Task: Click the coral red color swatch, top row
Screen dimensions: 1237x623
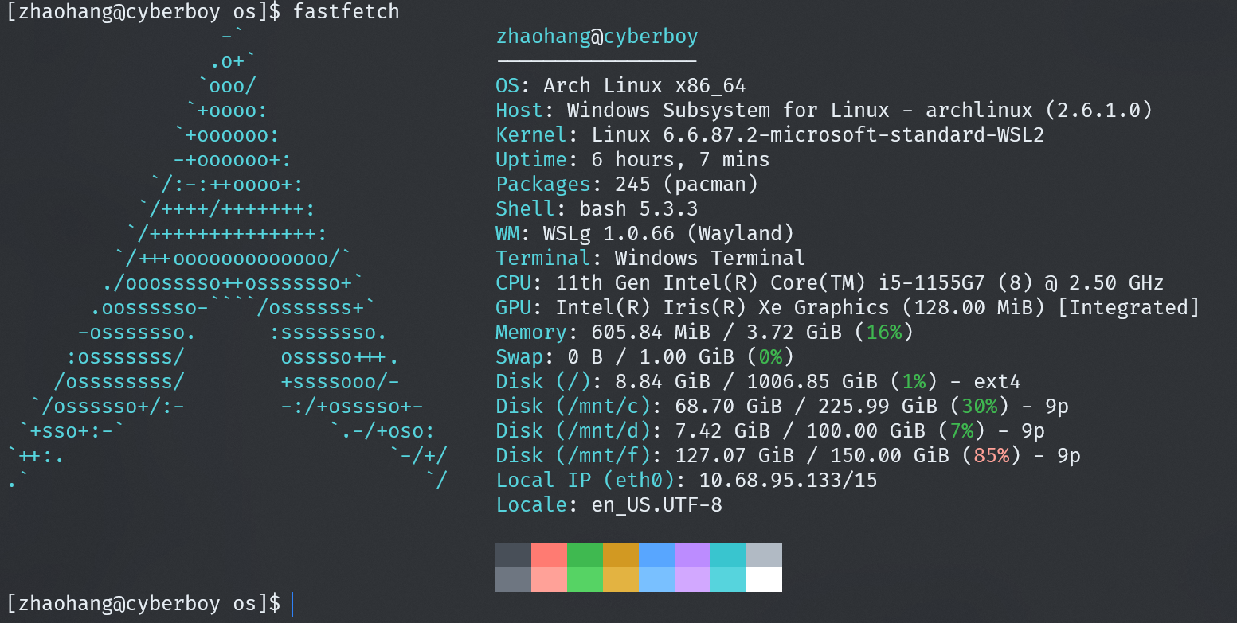Action: pyautogui.click(x=549, y=555)
